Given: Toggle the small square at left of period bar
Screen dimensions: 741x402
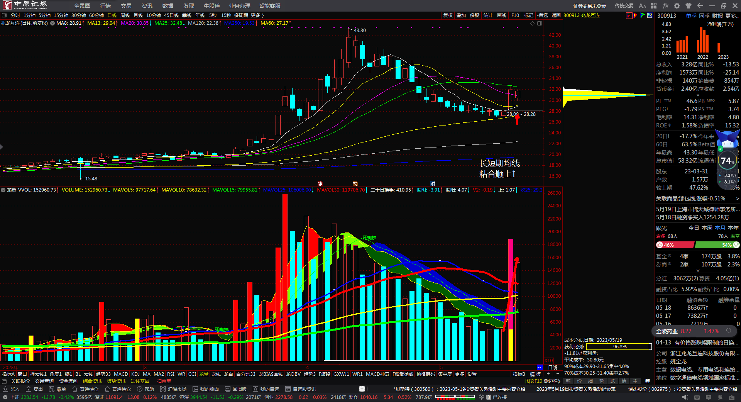Looking at the screenshot, I should click(4, 15).
